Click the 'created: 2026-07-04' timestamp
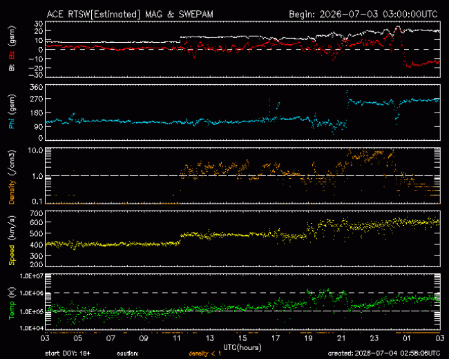The height and width of the screenshot is (359, 449). [384, 353]
